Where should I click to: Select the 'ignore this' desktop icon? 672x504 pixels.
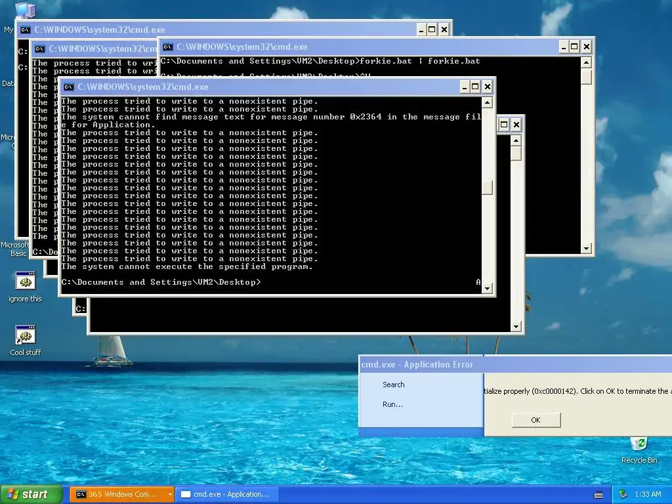(26, 287)
